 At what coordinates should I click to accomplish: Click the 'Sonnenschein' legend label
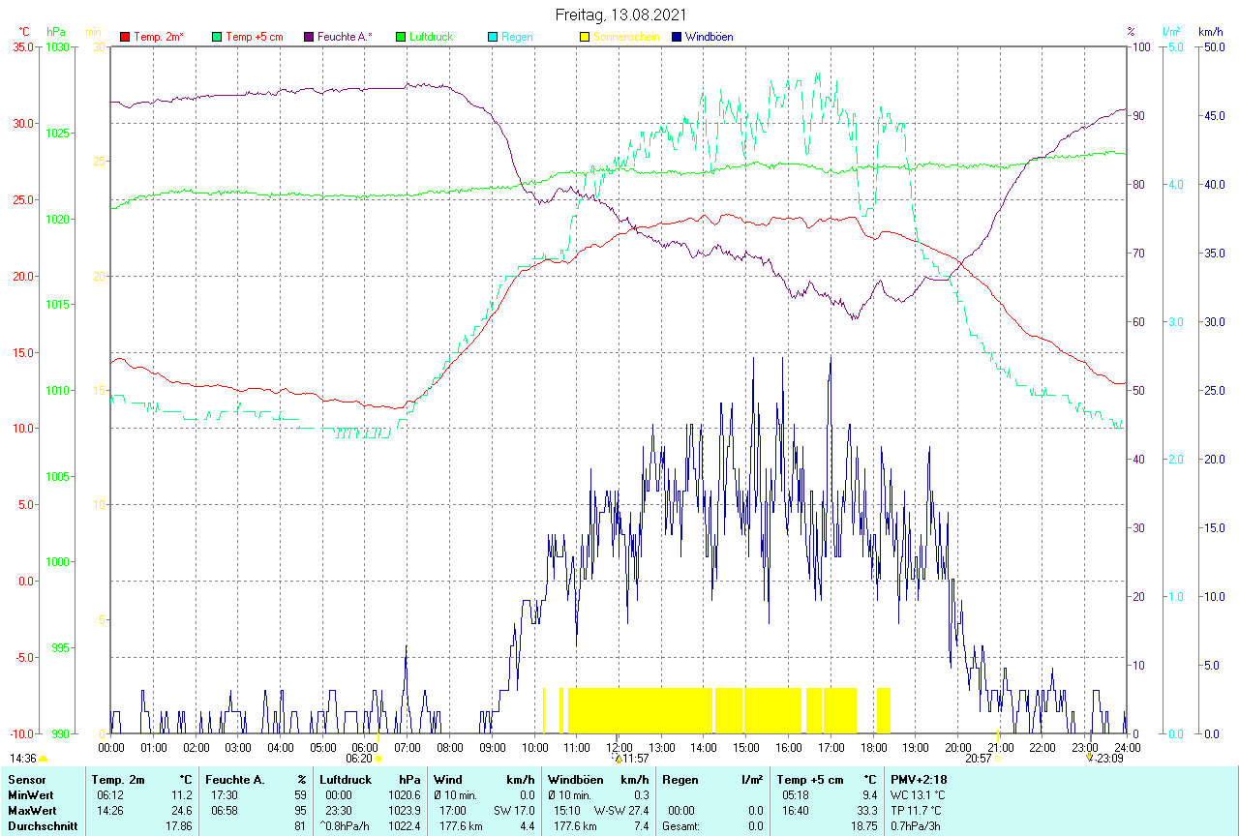[x=626, y=37]
